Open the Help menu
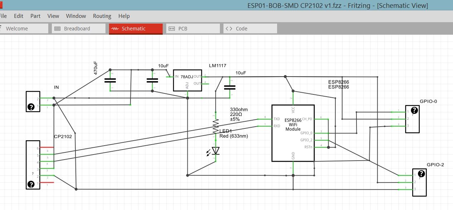Viewport: 453px width, 210px height. coord(124,16)
